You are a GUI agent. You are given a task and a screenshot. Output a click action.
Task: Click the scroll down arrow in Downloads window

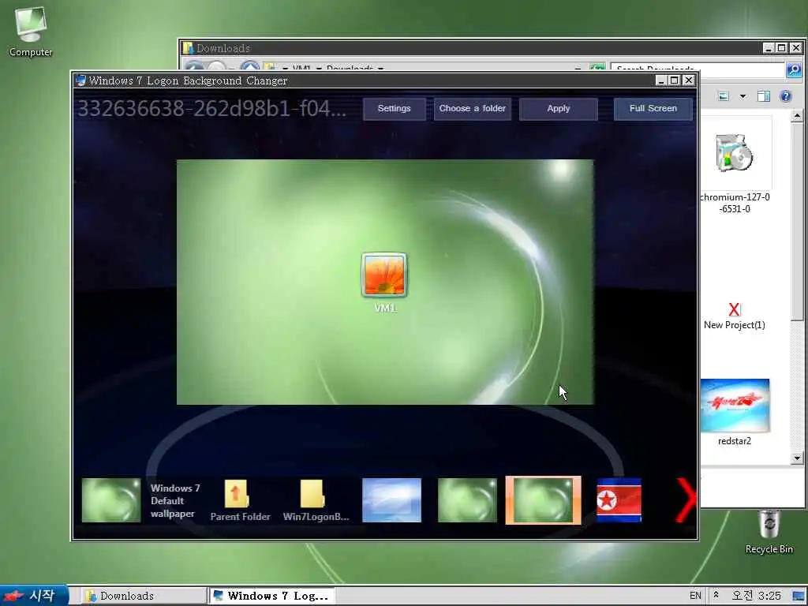pos(797,458)
